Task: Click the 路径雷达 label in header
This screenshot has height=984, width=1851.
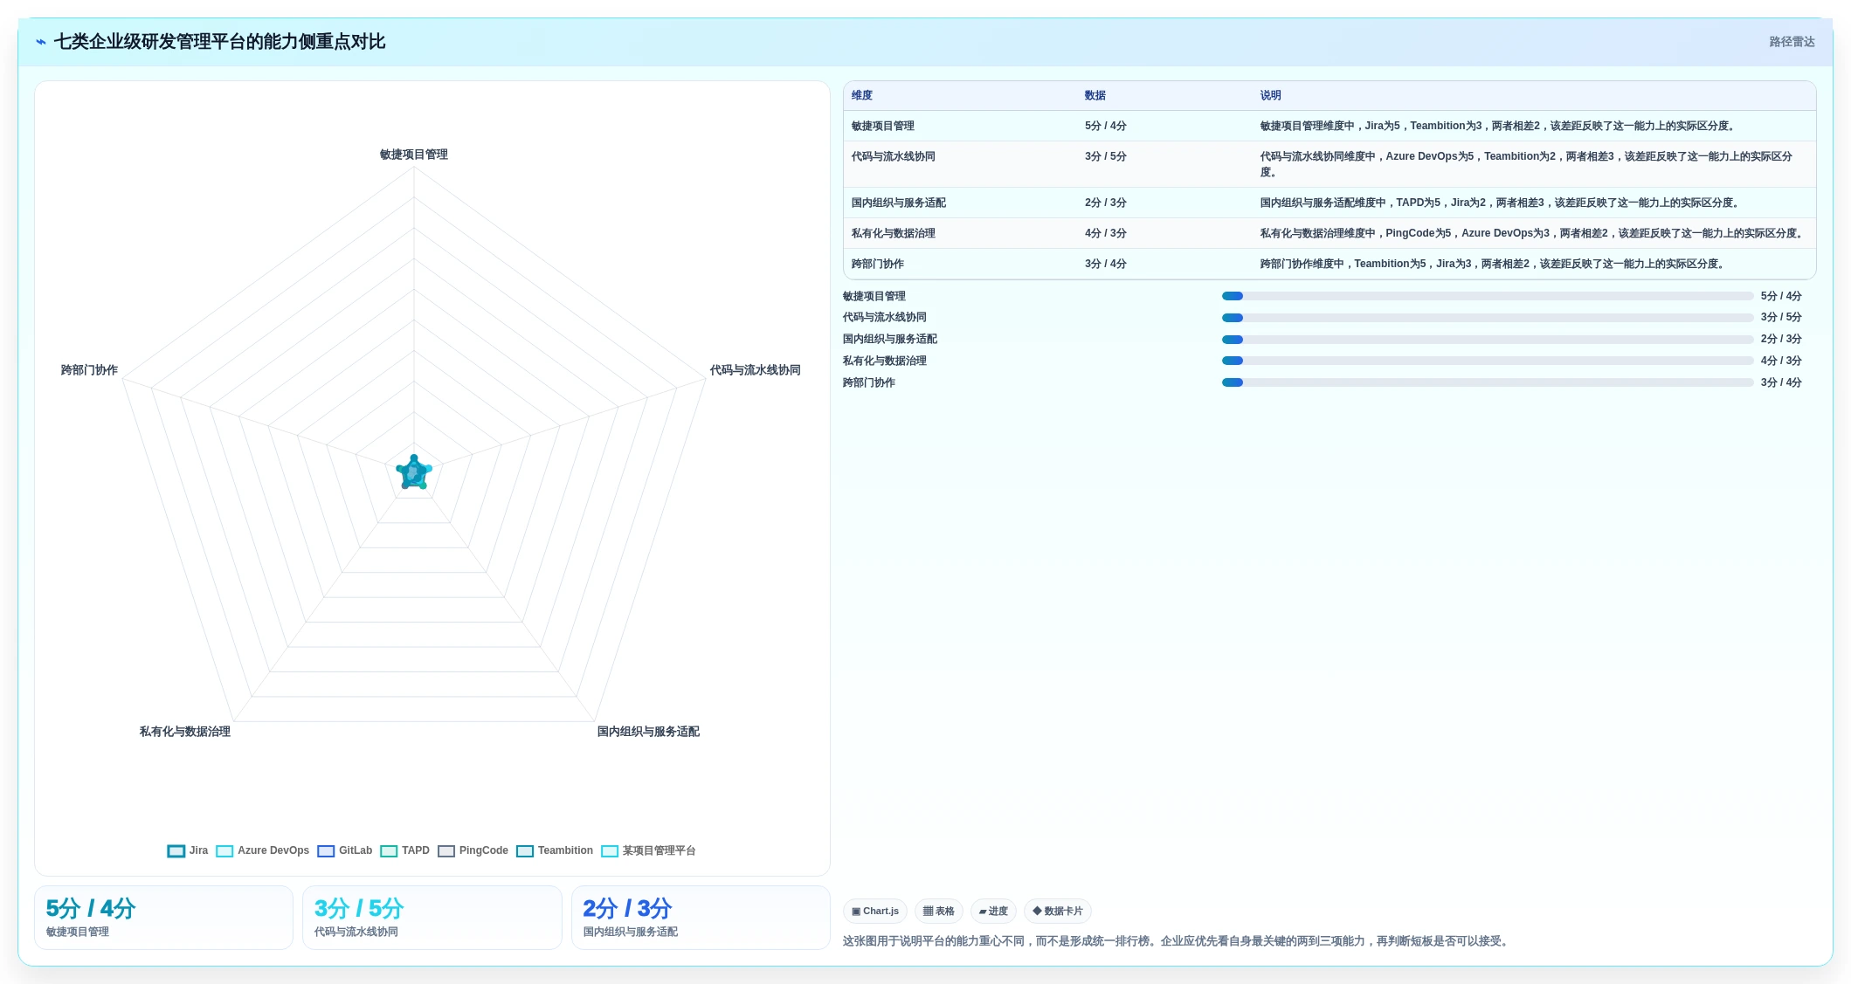Action: pyautogui.click(x=1792, y=42)
